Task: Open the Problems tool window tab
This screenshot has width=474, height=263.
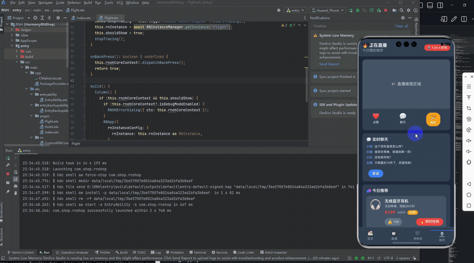Action: pyautogui.click(x=175, y=252)
